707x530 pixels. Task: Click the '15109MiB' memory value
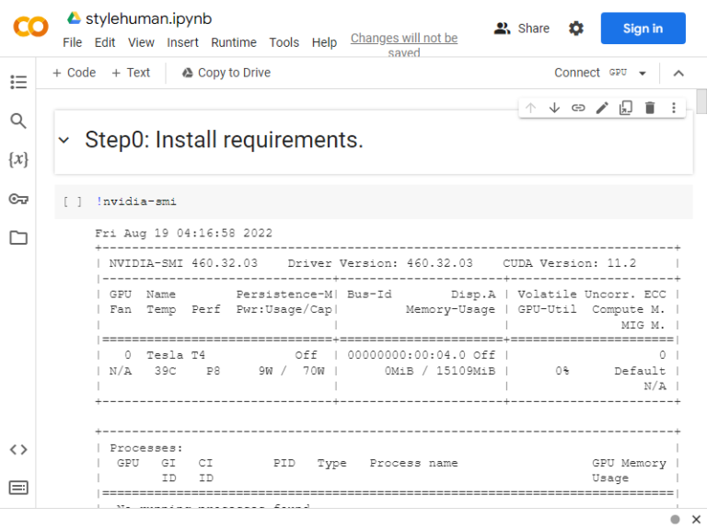(465, 371)
